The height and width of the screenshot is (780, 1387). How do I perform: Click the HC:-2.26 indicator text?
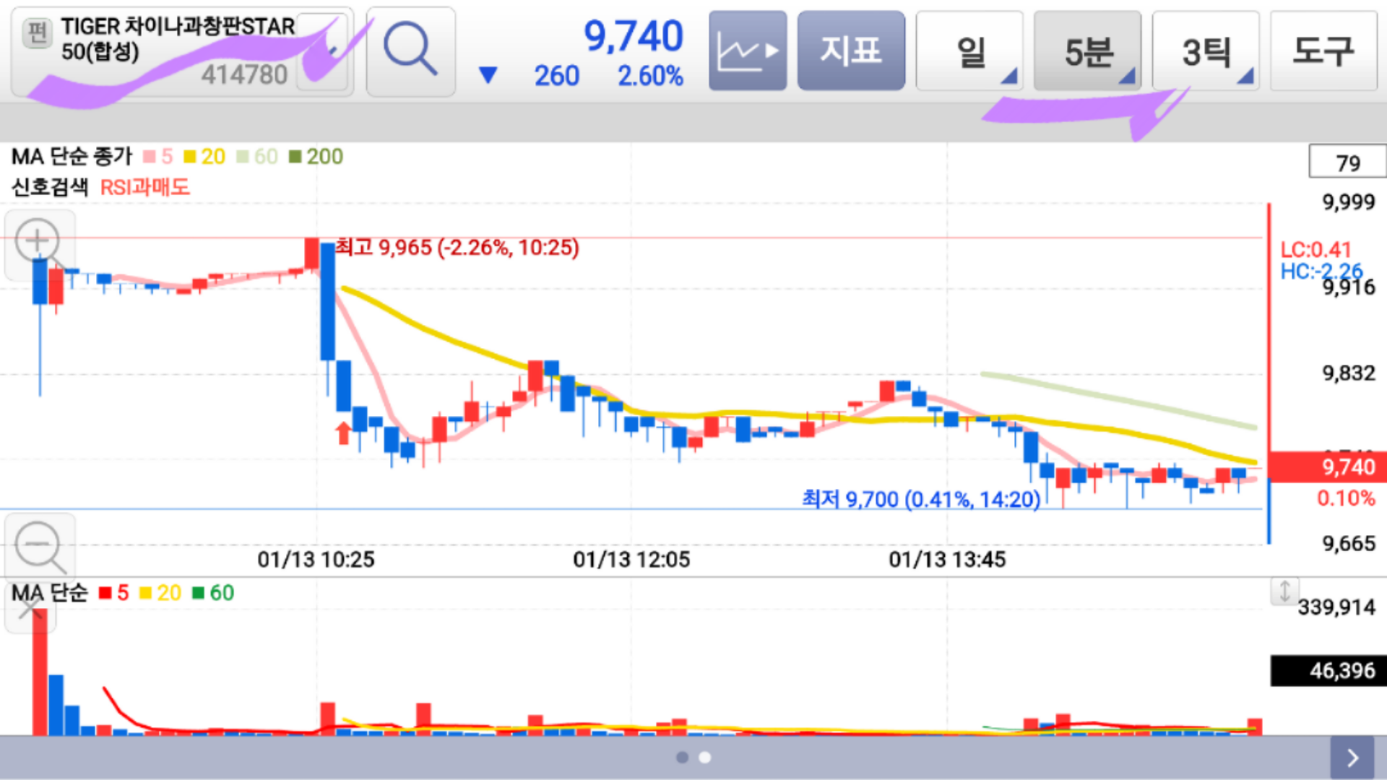1321,272
